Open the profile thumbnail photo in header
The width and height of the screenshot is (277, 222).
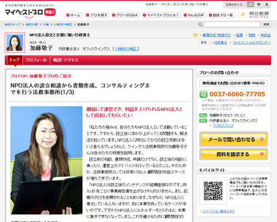tap(15, 43)
